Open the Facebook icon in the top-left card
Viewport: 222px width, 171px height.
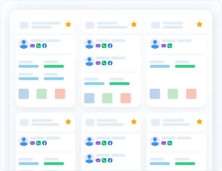click(x=45, y=46)
